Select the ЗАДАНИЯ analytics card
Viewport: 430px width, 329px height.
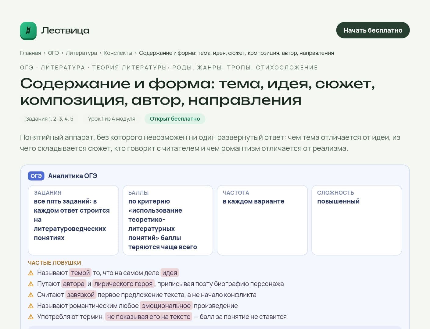(73, 220)
